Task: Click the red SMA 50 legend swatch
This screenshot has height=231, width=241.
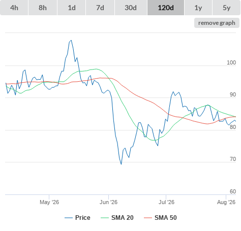Action: (x=148, y=218)
